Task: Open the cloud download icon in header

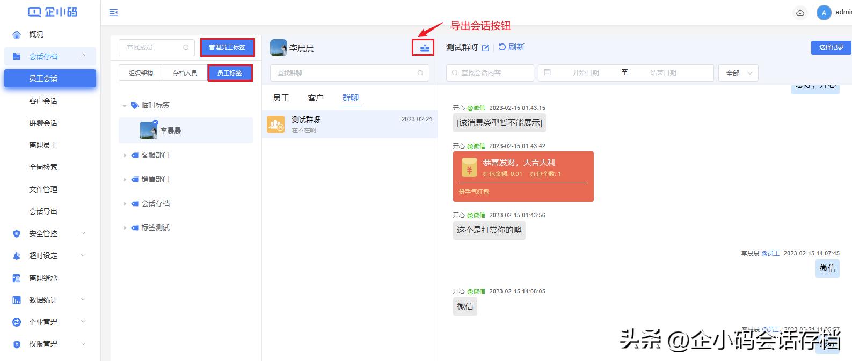Action: [800, 12]
